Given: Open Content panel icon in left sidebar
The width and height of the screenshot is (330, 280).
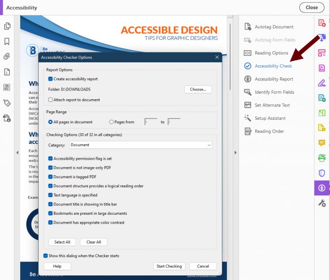Looking at the screenshot, I should point(7,72).
